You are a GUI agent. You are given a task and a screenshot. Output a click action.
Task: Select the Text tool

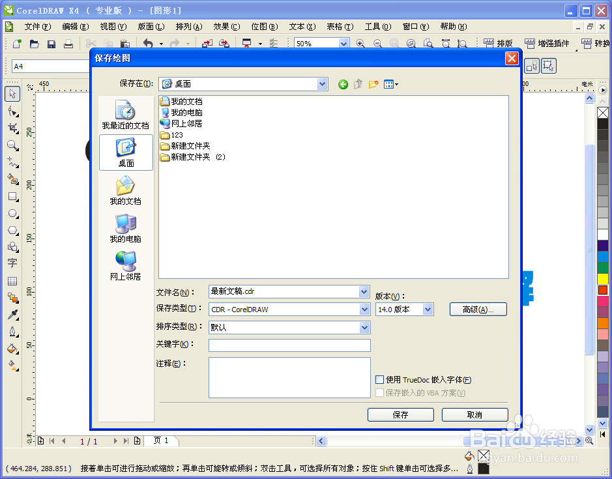click(12, 263)
